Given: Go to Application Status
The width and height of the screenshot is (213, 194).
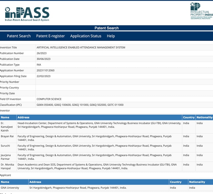Looking at the screenshot, I should click(86, 36).
